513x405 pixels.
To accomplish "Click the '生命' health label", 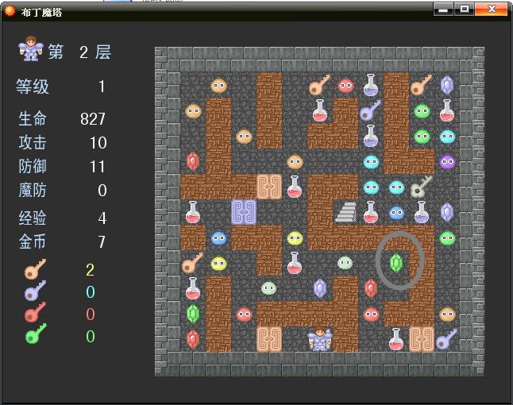I will tap(33, 118).
